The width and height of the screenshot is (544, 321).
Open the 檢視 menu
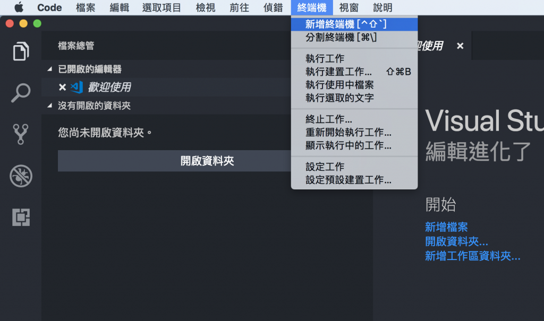[206, 7]
